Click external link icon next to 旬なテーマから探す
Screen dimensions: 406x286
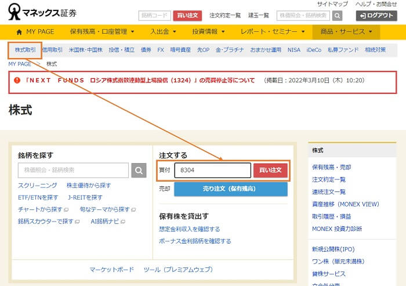tap(133, 209)
